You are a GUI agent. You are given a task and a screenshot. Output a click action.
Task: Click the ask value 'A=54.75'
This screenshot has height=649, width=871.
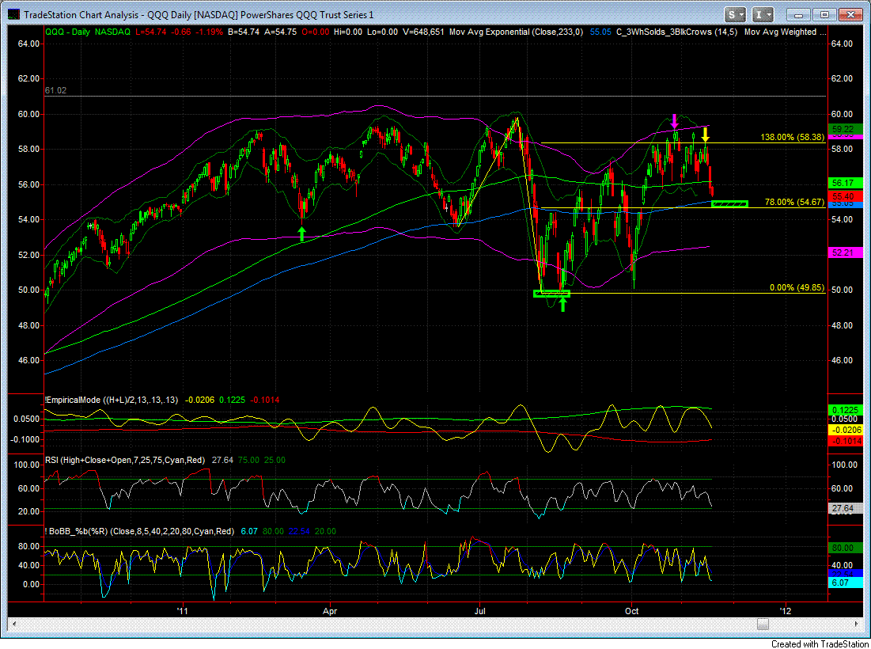(281, 32)
